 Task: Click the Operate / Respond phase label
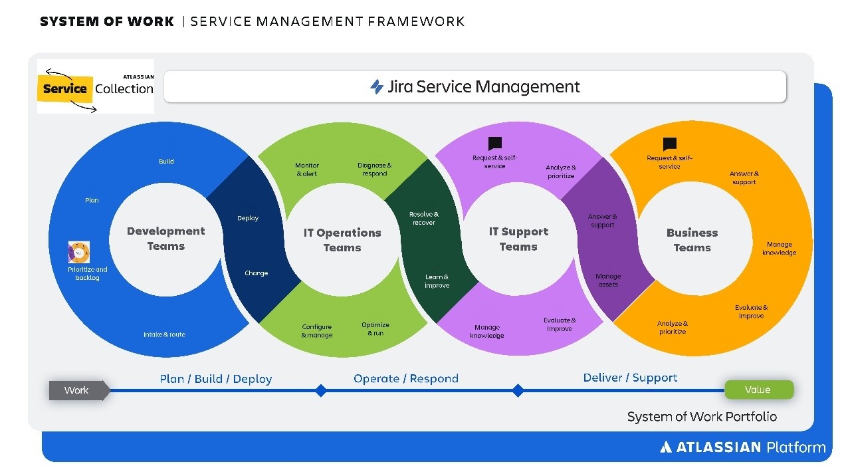(x=405, y=378)
